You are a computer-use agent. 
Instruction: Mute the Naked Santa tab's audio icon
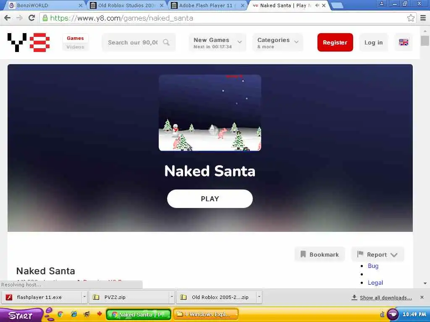pos(317,5)
